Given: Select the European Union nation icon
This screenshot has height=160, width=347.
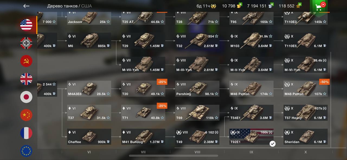Looking at the screenshot, I should [x=26, y=151].
